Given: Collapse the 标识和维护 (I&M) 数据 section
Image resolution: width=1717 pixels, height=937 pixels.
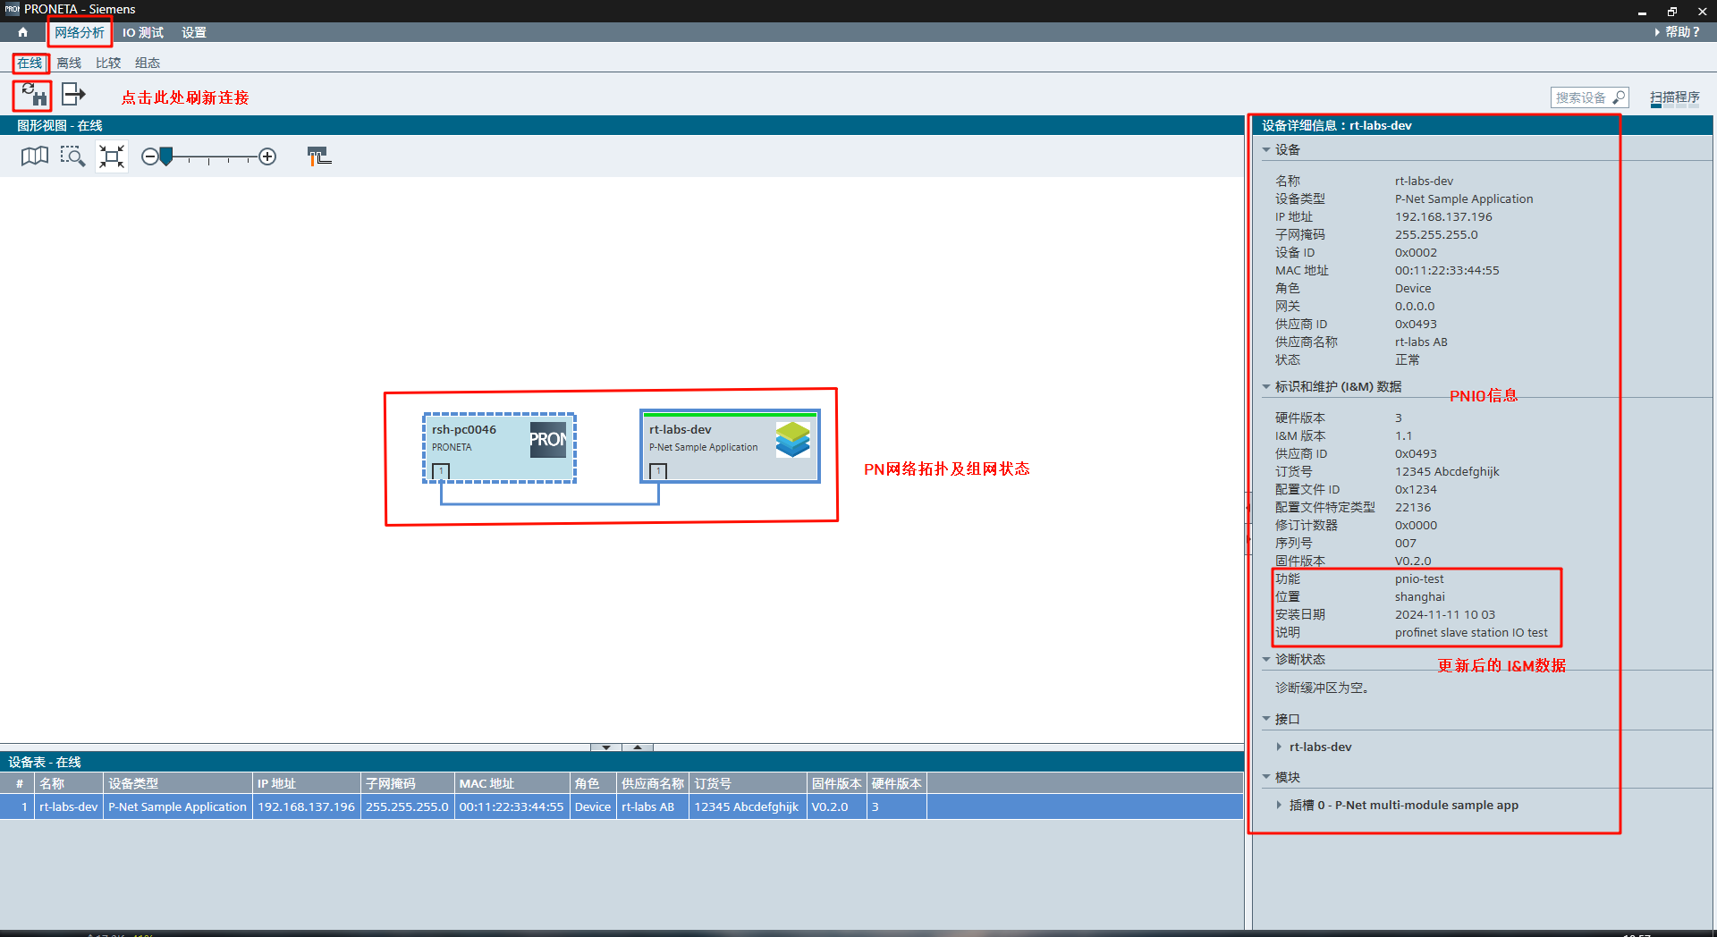Looking at the screenshot, I should point(1266,387).
